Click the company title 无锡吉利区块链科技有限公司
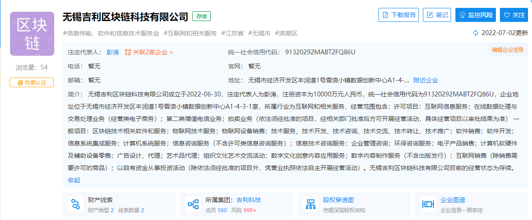 pyautogui.click(x=125, y=17)
